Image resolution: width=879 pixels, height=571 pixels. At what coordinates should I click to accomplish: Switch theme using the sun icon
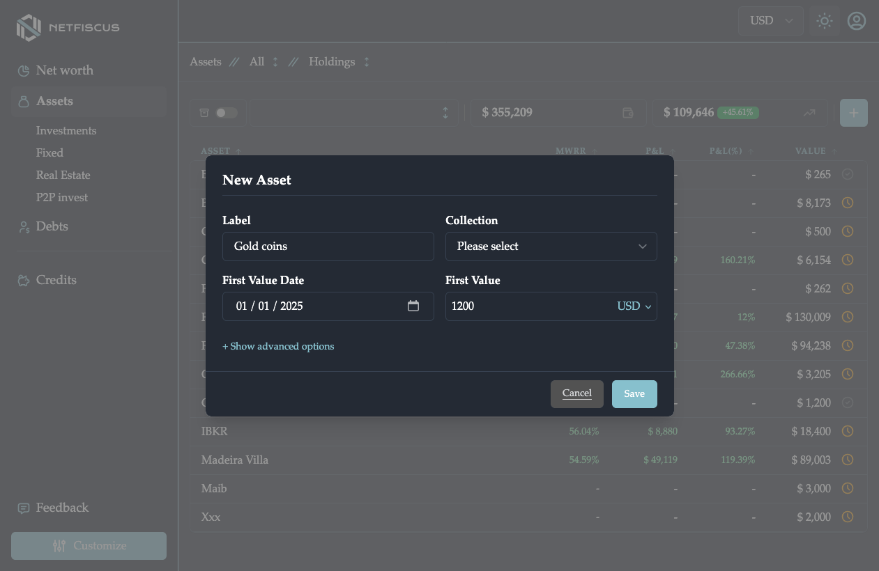(825, 21)
